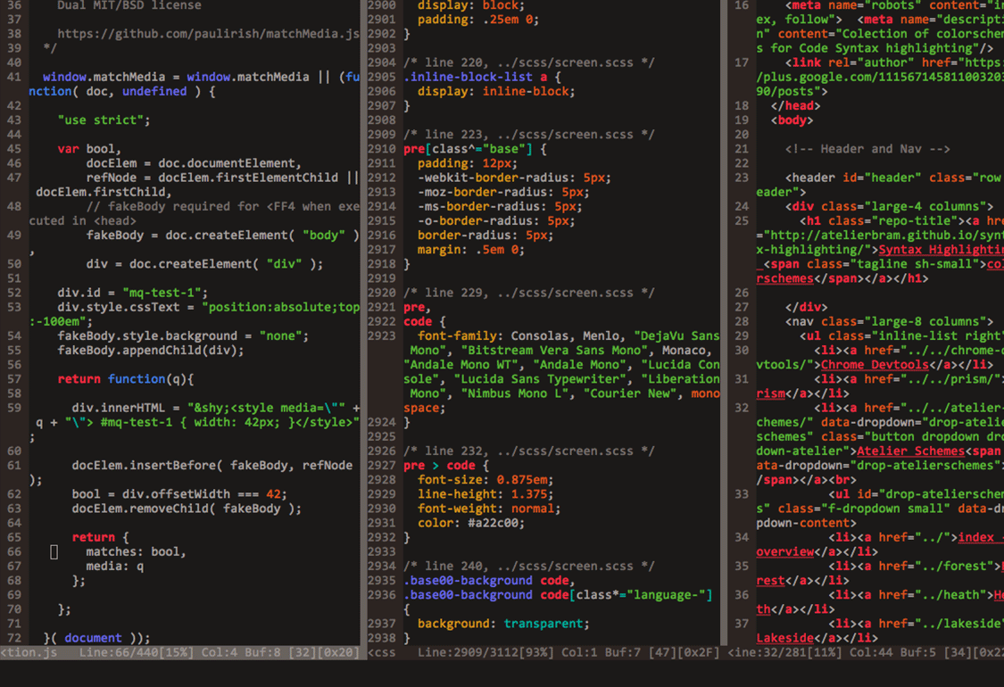1004x687 pixels.
Task: Click "return function(q){" line in JS pane
Action: coord(126,379)
